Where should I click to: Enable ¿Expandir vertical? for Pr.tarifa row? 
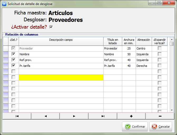(x=160, y=66)
